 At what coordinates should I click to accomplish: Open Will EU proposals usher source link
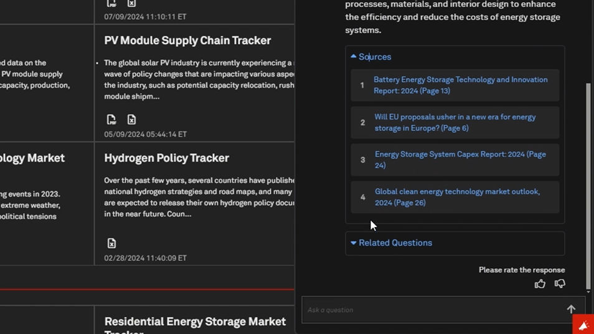tap(455, 123)
